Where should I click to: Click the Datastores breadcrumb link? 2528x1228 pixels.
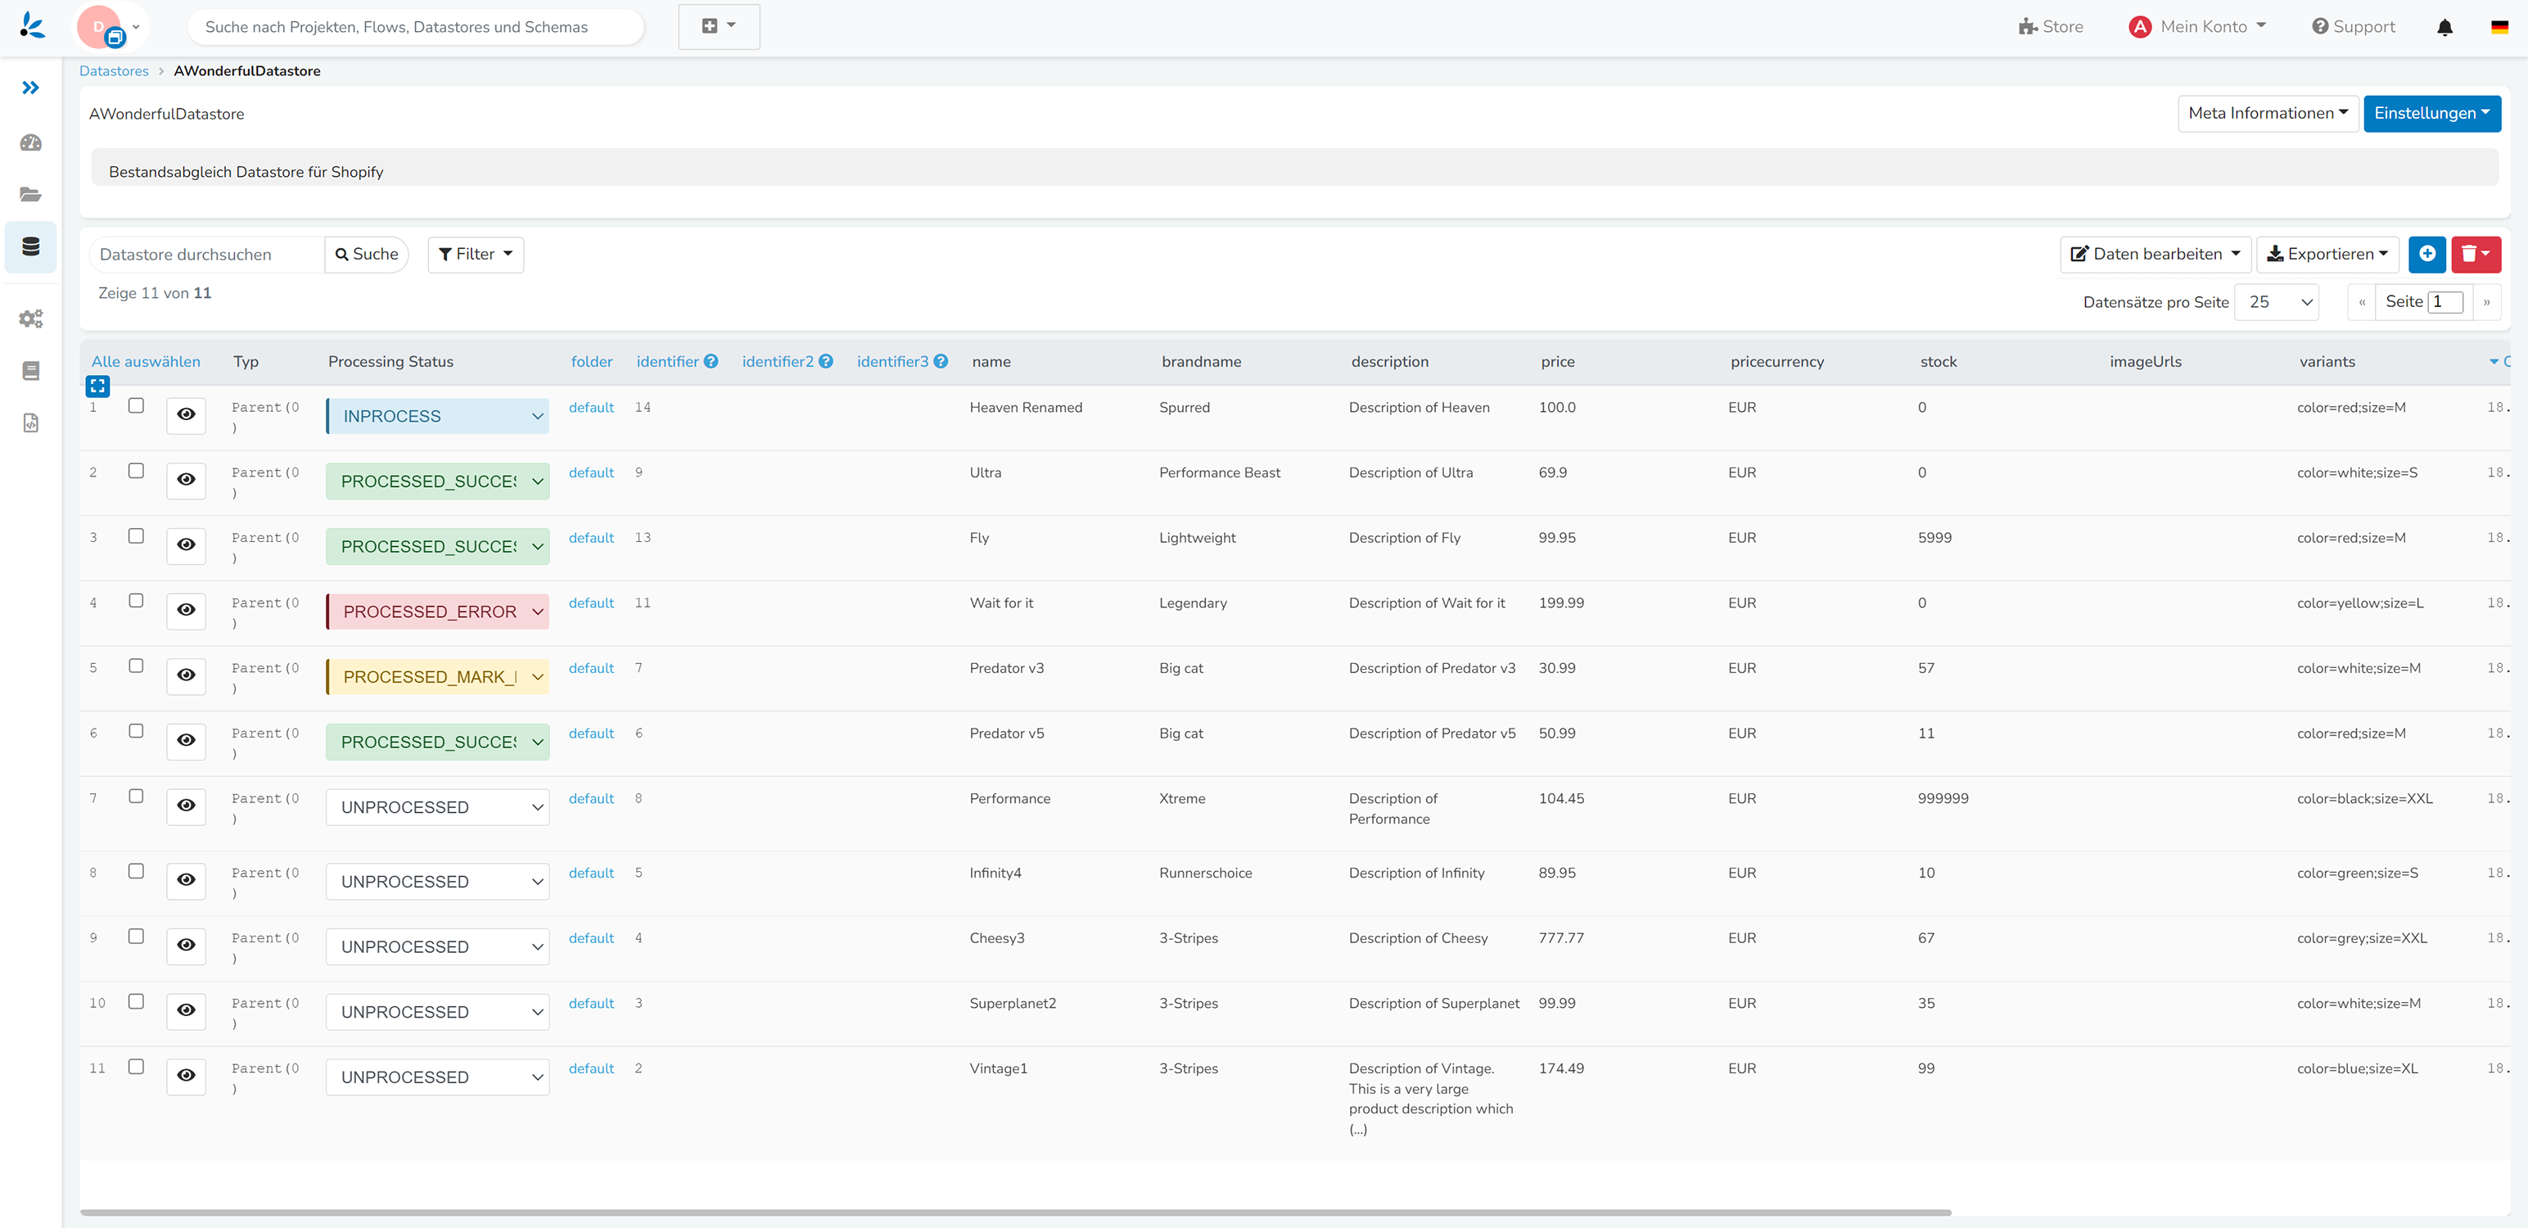pyautogui.click(x=114, y=70)
